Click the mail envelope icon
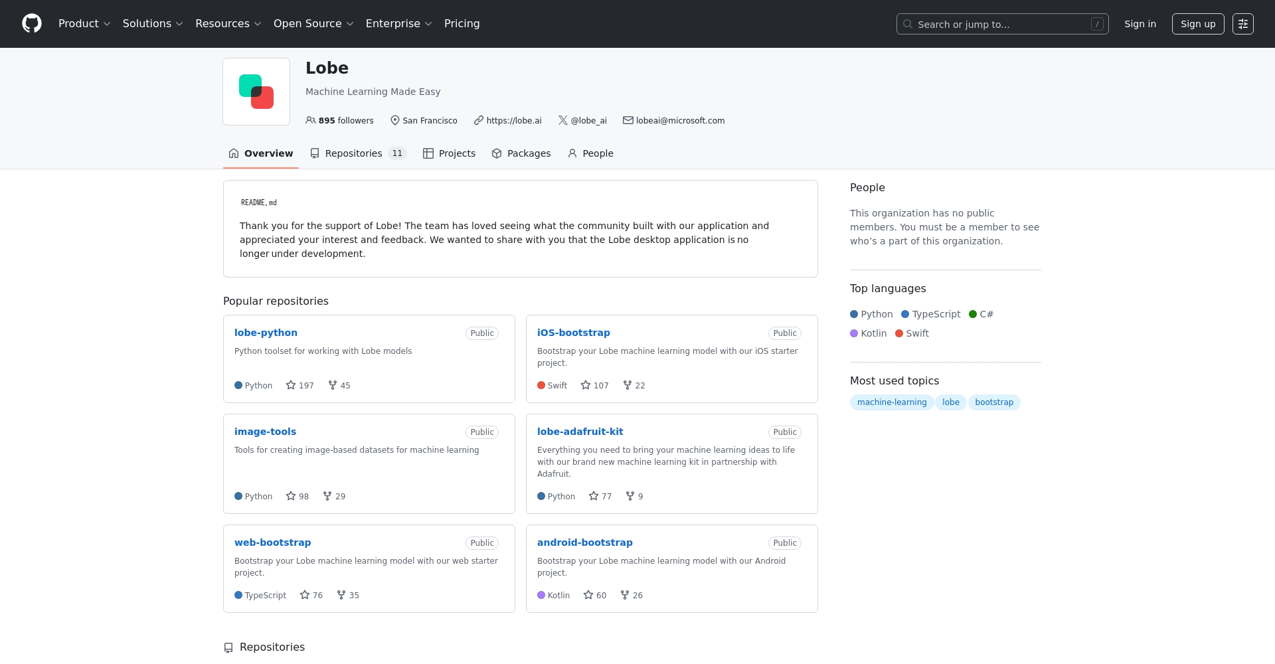The width and height of the screenshot is (1275, 664). point(628,120)
